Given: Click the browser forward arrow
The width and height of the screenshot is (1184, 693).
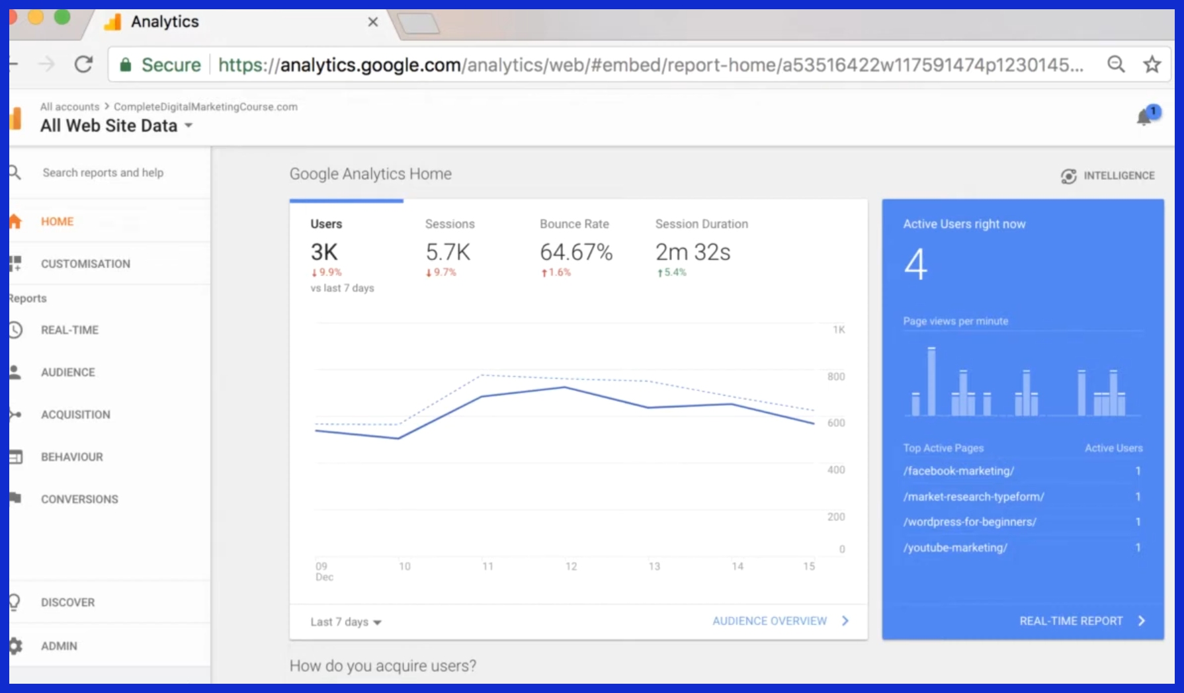Looking at the screenshot, I should [46, 64].
